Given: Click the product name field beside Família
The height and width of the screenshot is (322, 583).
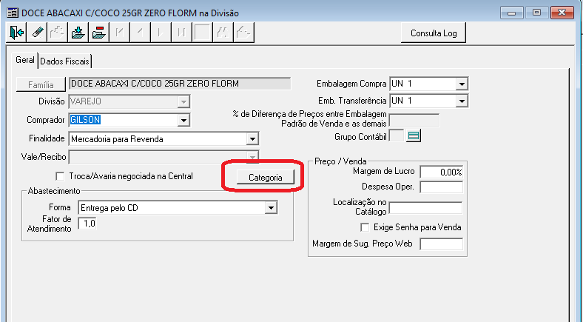Looking at the screenshot, I should [x=180, y=84].
